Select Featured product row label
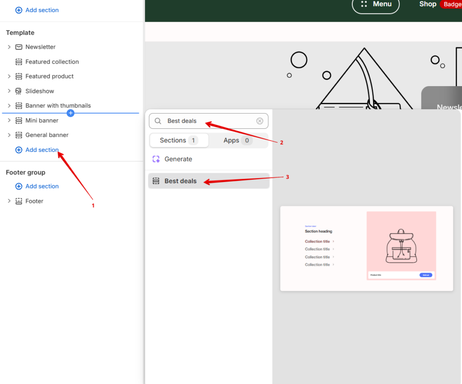Screen dimensions: 462x384 click(50, 77)
